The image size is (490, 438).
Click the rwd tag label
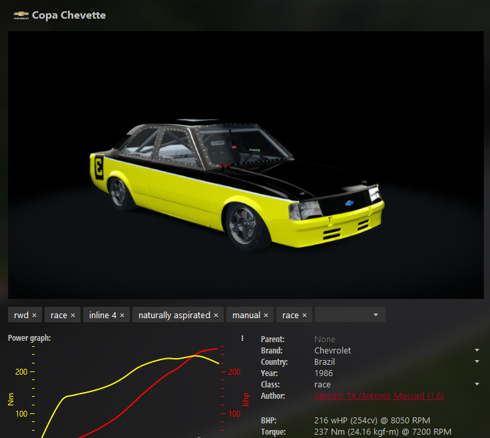click(21, 316)
